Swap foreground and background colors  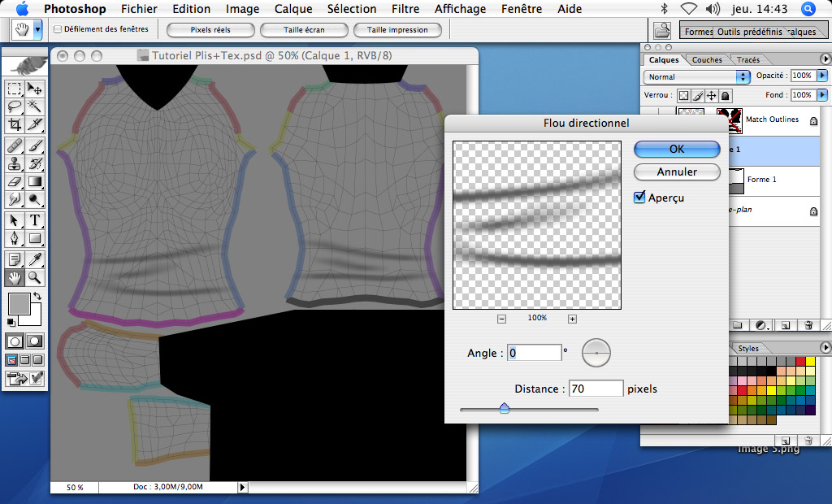click(x=37, y=296)
